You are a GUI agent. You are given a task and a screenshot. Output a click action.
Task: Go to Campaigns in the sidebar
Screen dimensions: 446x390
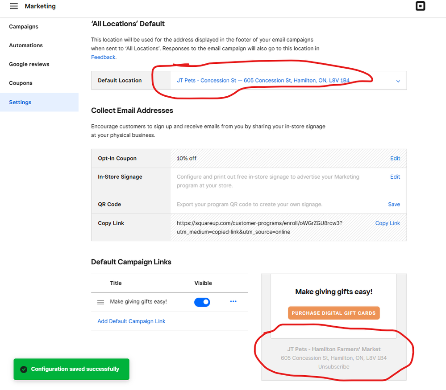(24, 27)
